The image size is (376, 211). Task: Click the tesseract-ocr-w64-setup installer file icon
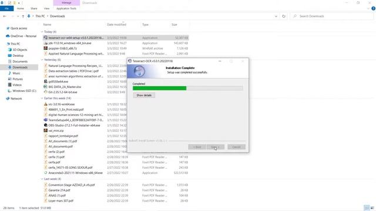[46, 38]
